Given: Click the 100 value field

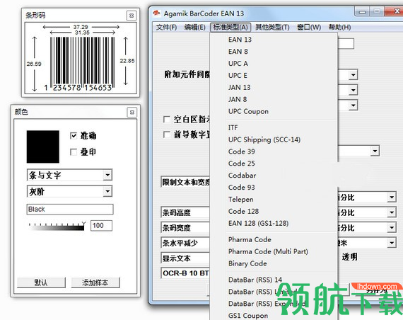Looking at the screenshot, I should 101,226.
